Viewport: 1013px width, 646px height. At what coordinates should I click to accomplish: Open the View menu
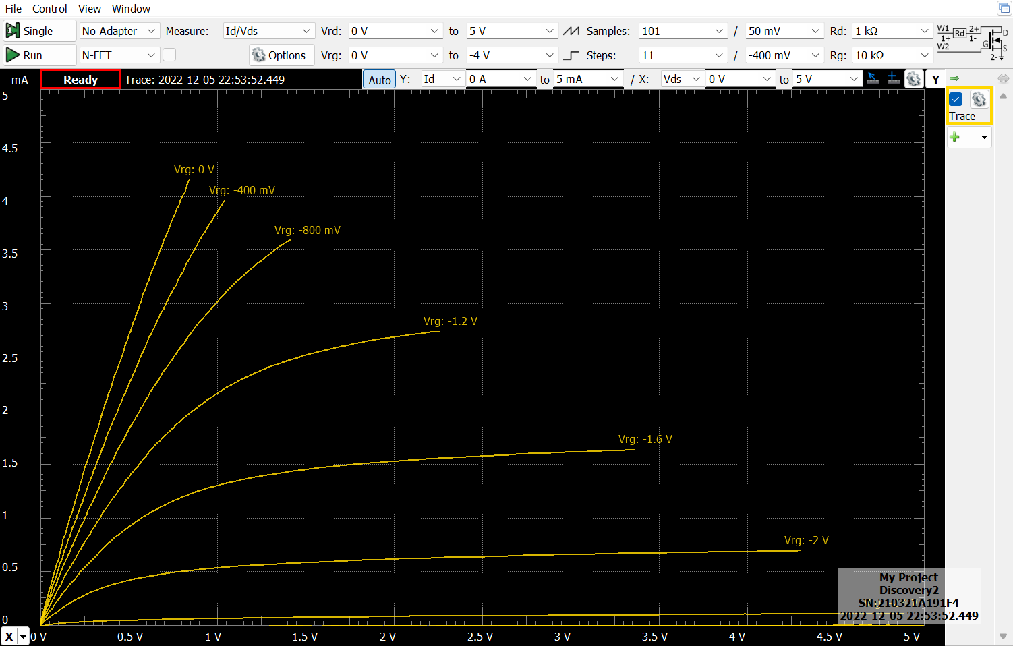(x=89, y=9)
